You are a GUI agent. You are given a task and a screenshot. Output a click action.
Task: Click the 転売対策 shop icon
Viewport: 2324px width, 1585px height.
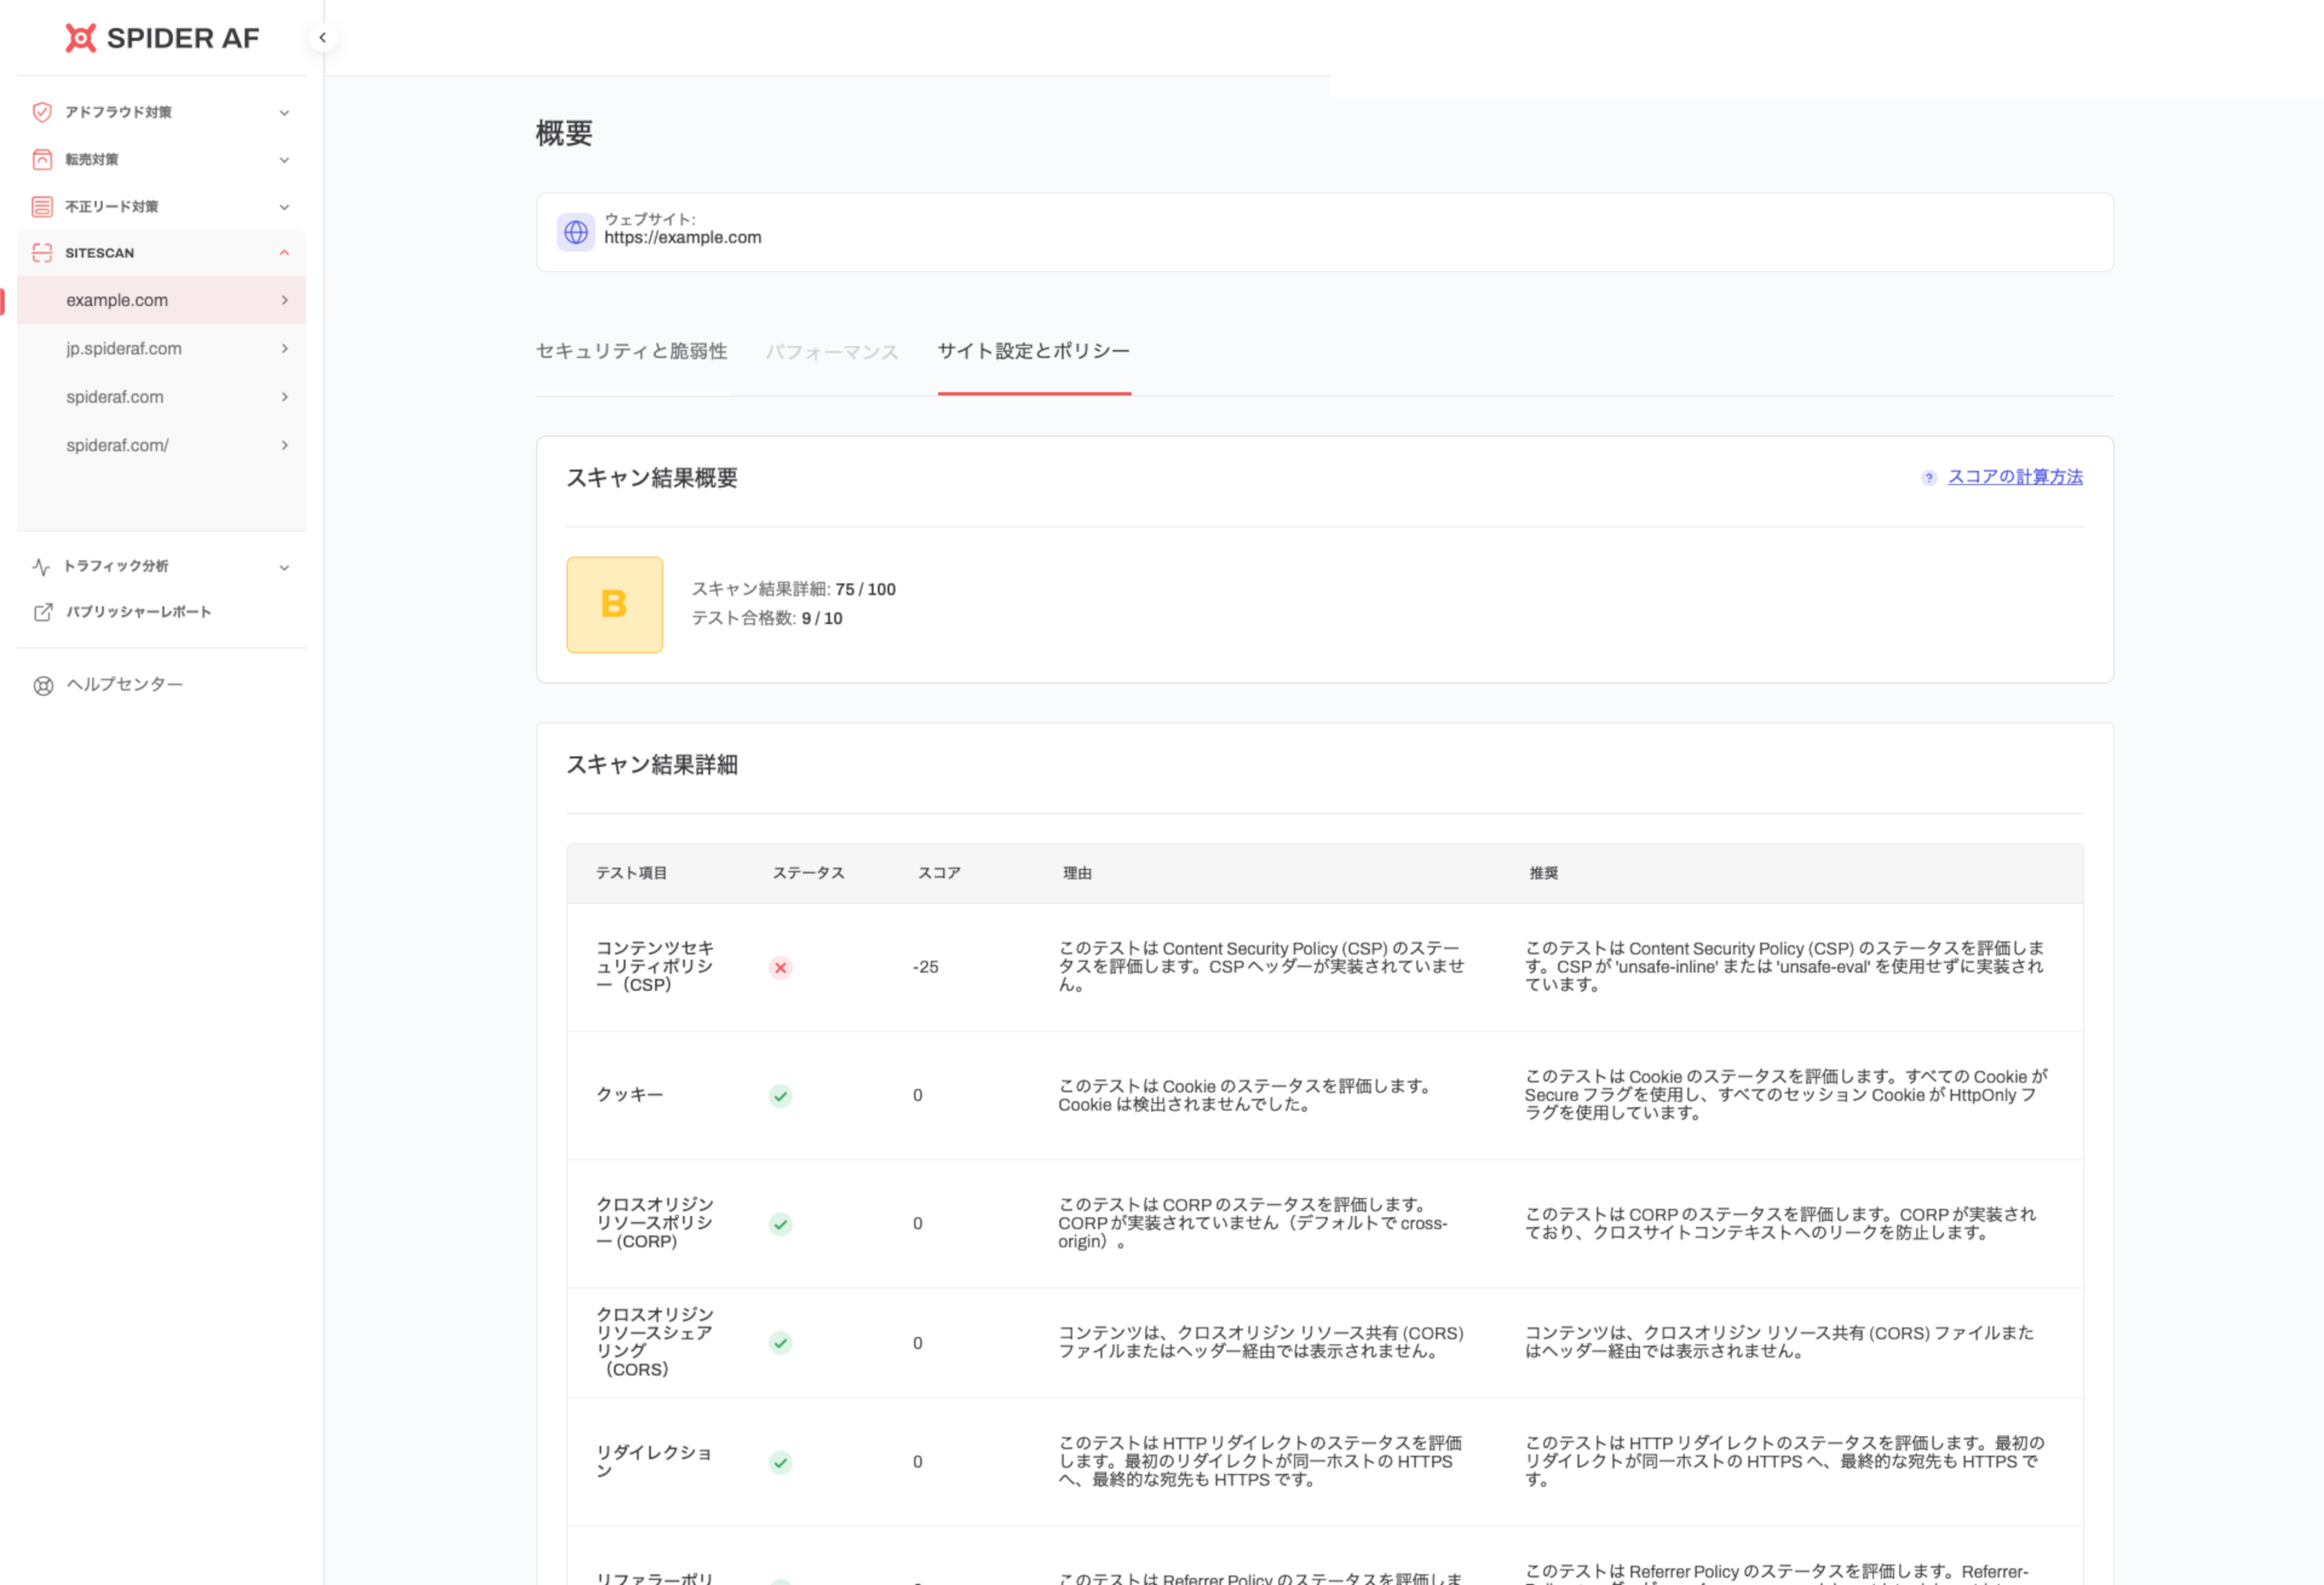[x=42, y=159]
